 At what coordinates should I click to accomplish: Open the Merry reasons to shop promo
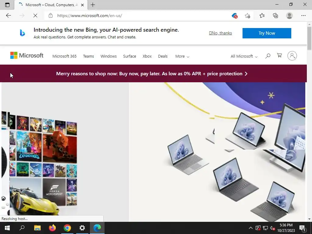tap(152, 74)
